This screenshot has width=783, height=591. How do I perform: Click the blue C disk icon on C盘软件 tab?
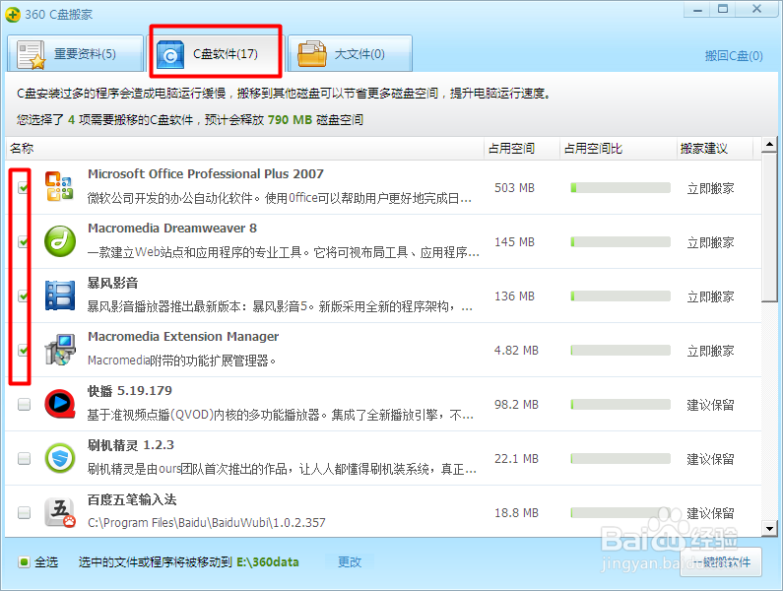tap(170, 54)
